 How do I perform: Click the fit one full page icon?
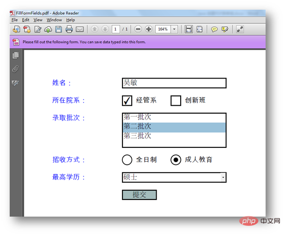(200, 29)
